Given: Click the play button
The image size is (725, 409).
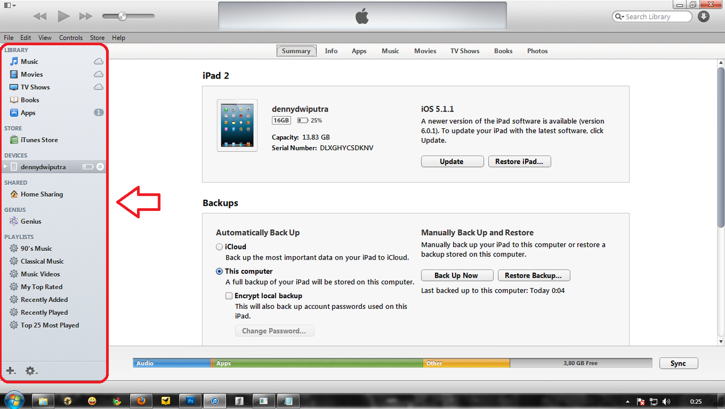Looking at the screenshot, I should click(63, 16).
